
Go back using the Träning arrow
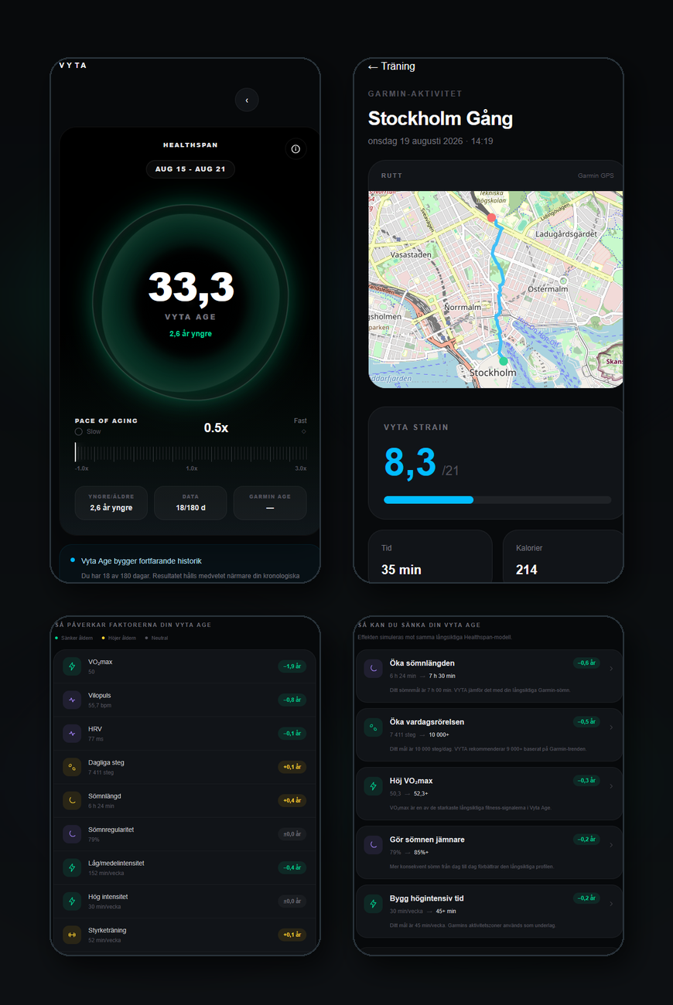(x=373, y=66)
